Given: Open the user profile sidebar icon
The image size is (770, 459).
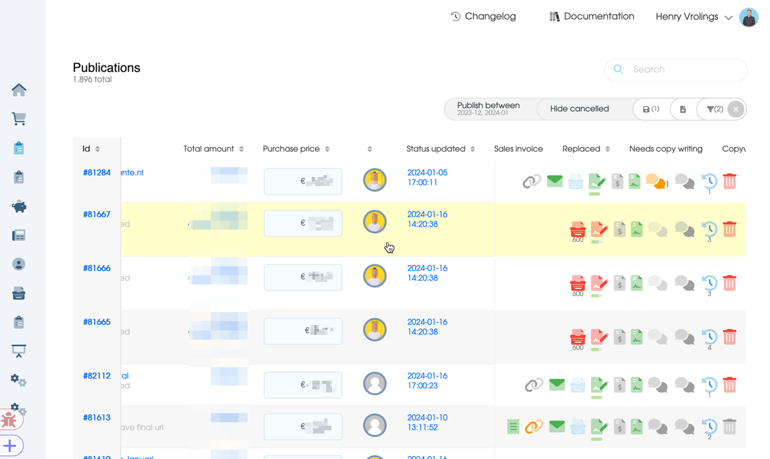Looking at the screenshot, I should click(19, 264).
